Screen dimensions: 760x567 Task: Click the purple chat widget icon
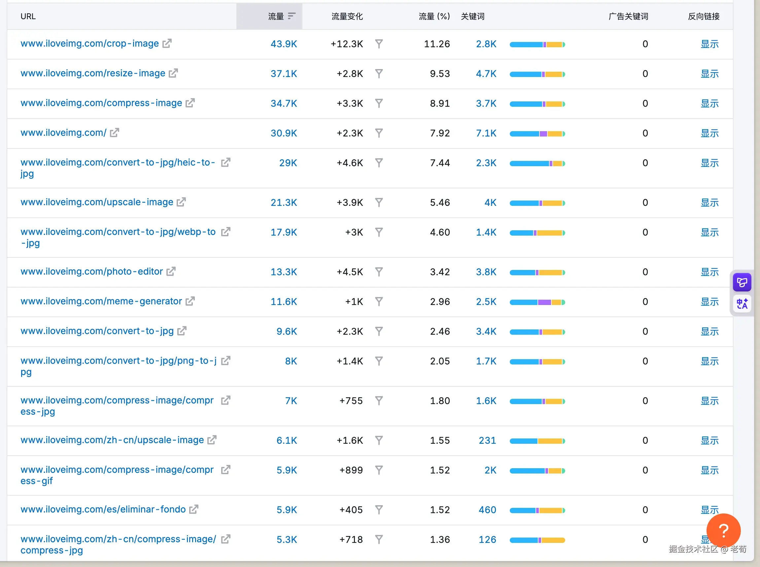[742, 283]
